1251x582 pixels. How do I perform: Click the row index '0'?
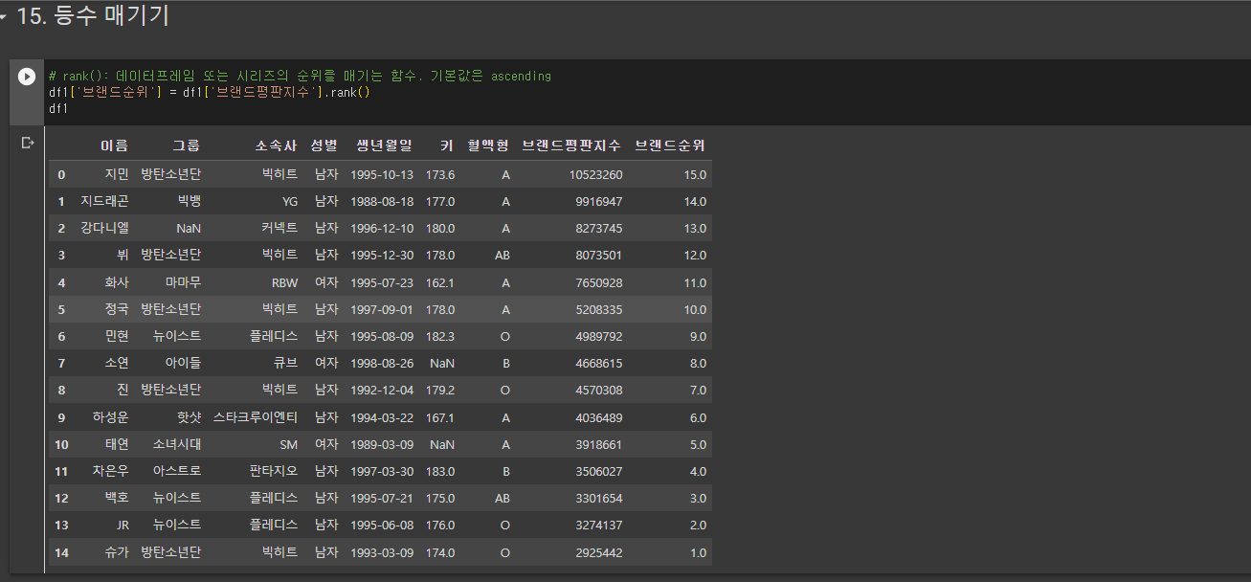click(x=62, y=174)
